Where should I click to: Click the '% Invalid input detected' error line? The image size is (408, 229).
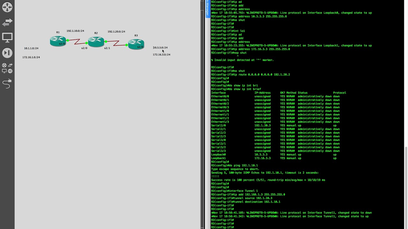click(x=242, y=60)
